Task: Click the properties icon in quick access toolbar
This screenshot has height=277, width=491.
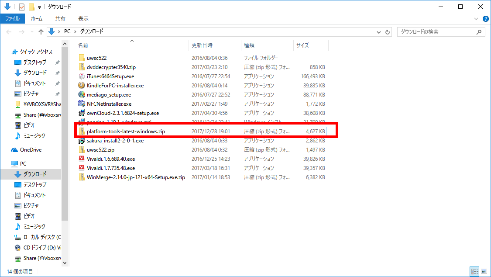Action: coord(22,7)
